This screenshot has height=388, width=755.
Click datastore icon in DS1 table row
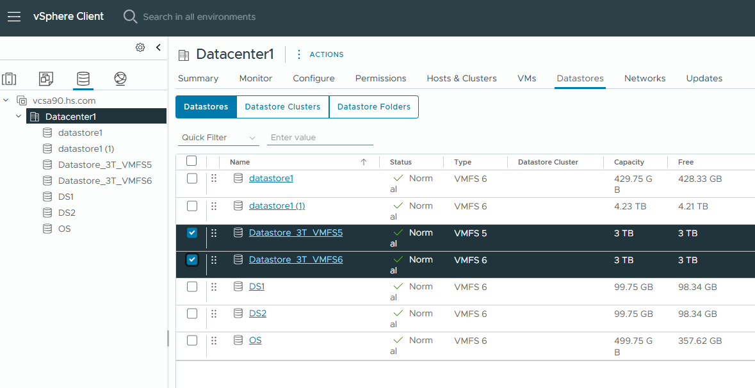click(238, 286)
